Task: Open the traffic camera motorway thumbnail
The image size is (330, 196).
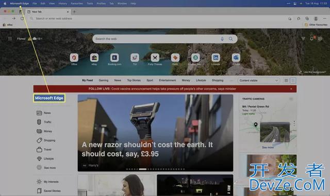Action: coord(275,132)
